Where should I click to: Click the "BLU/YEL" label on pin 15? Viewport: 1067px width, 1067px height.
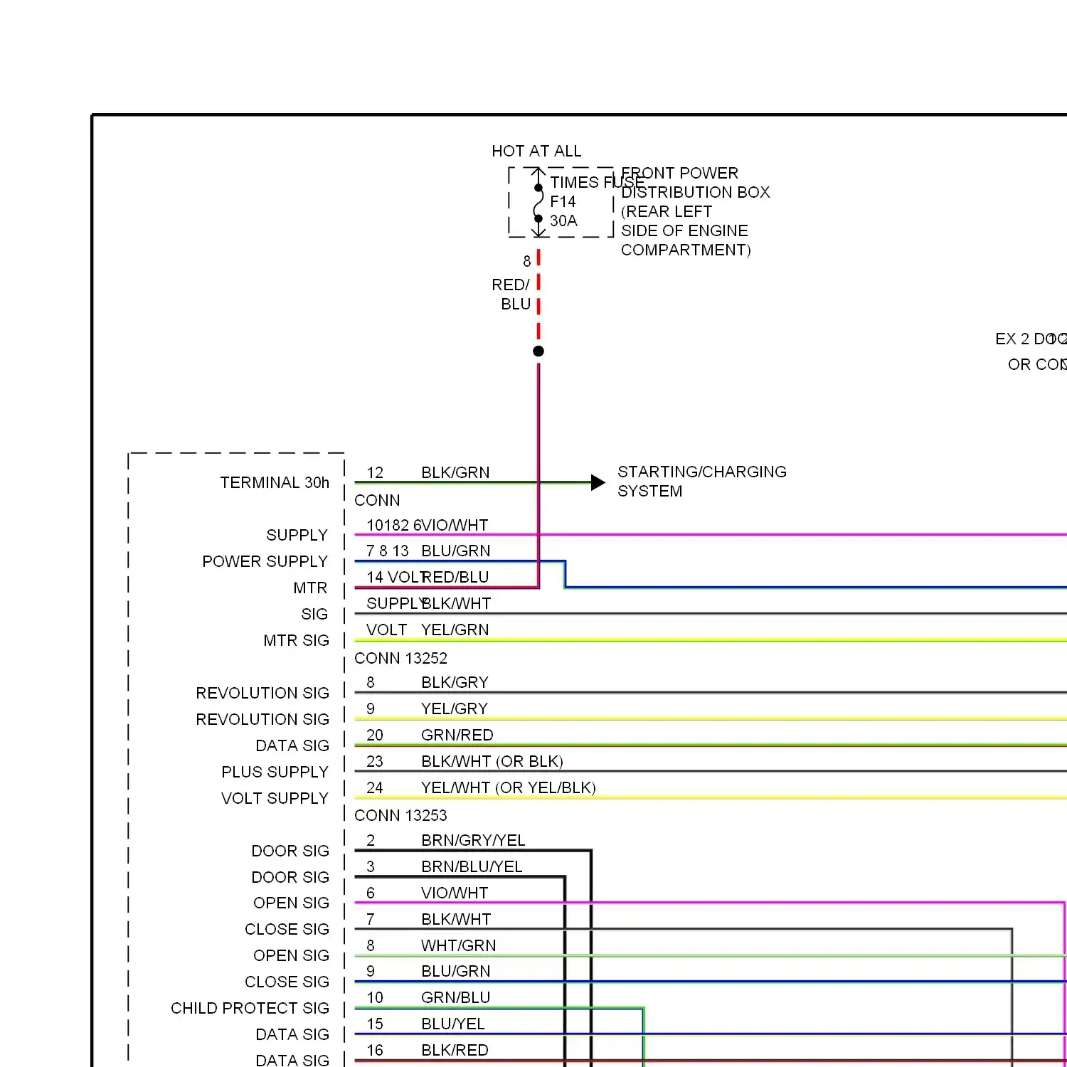click(453, 1024)
